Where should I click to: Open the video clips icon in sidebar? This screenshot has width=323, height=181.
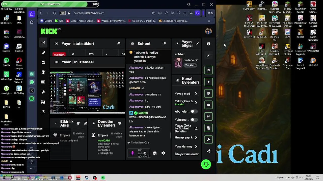pos(43,82)
